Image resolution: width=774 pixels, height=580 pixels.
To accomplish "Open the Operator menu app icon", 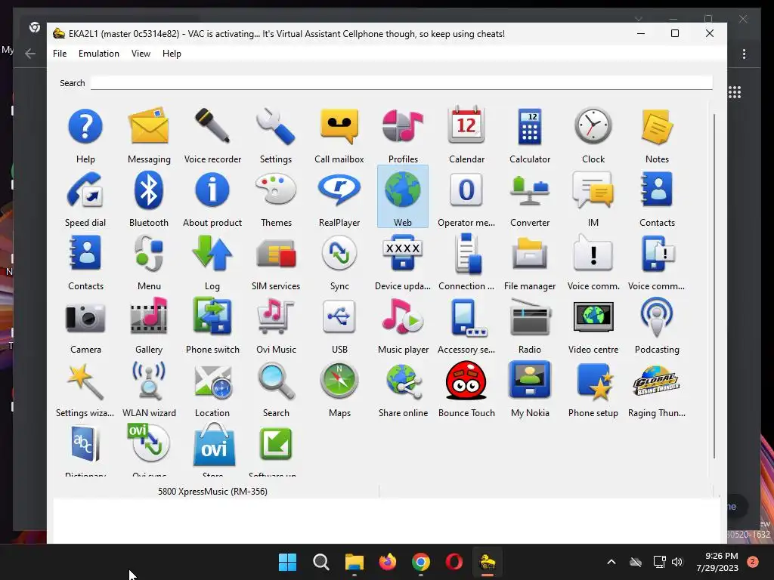I will point(466,190).
